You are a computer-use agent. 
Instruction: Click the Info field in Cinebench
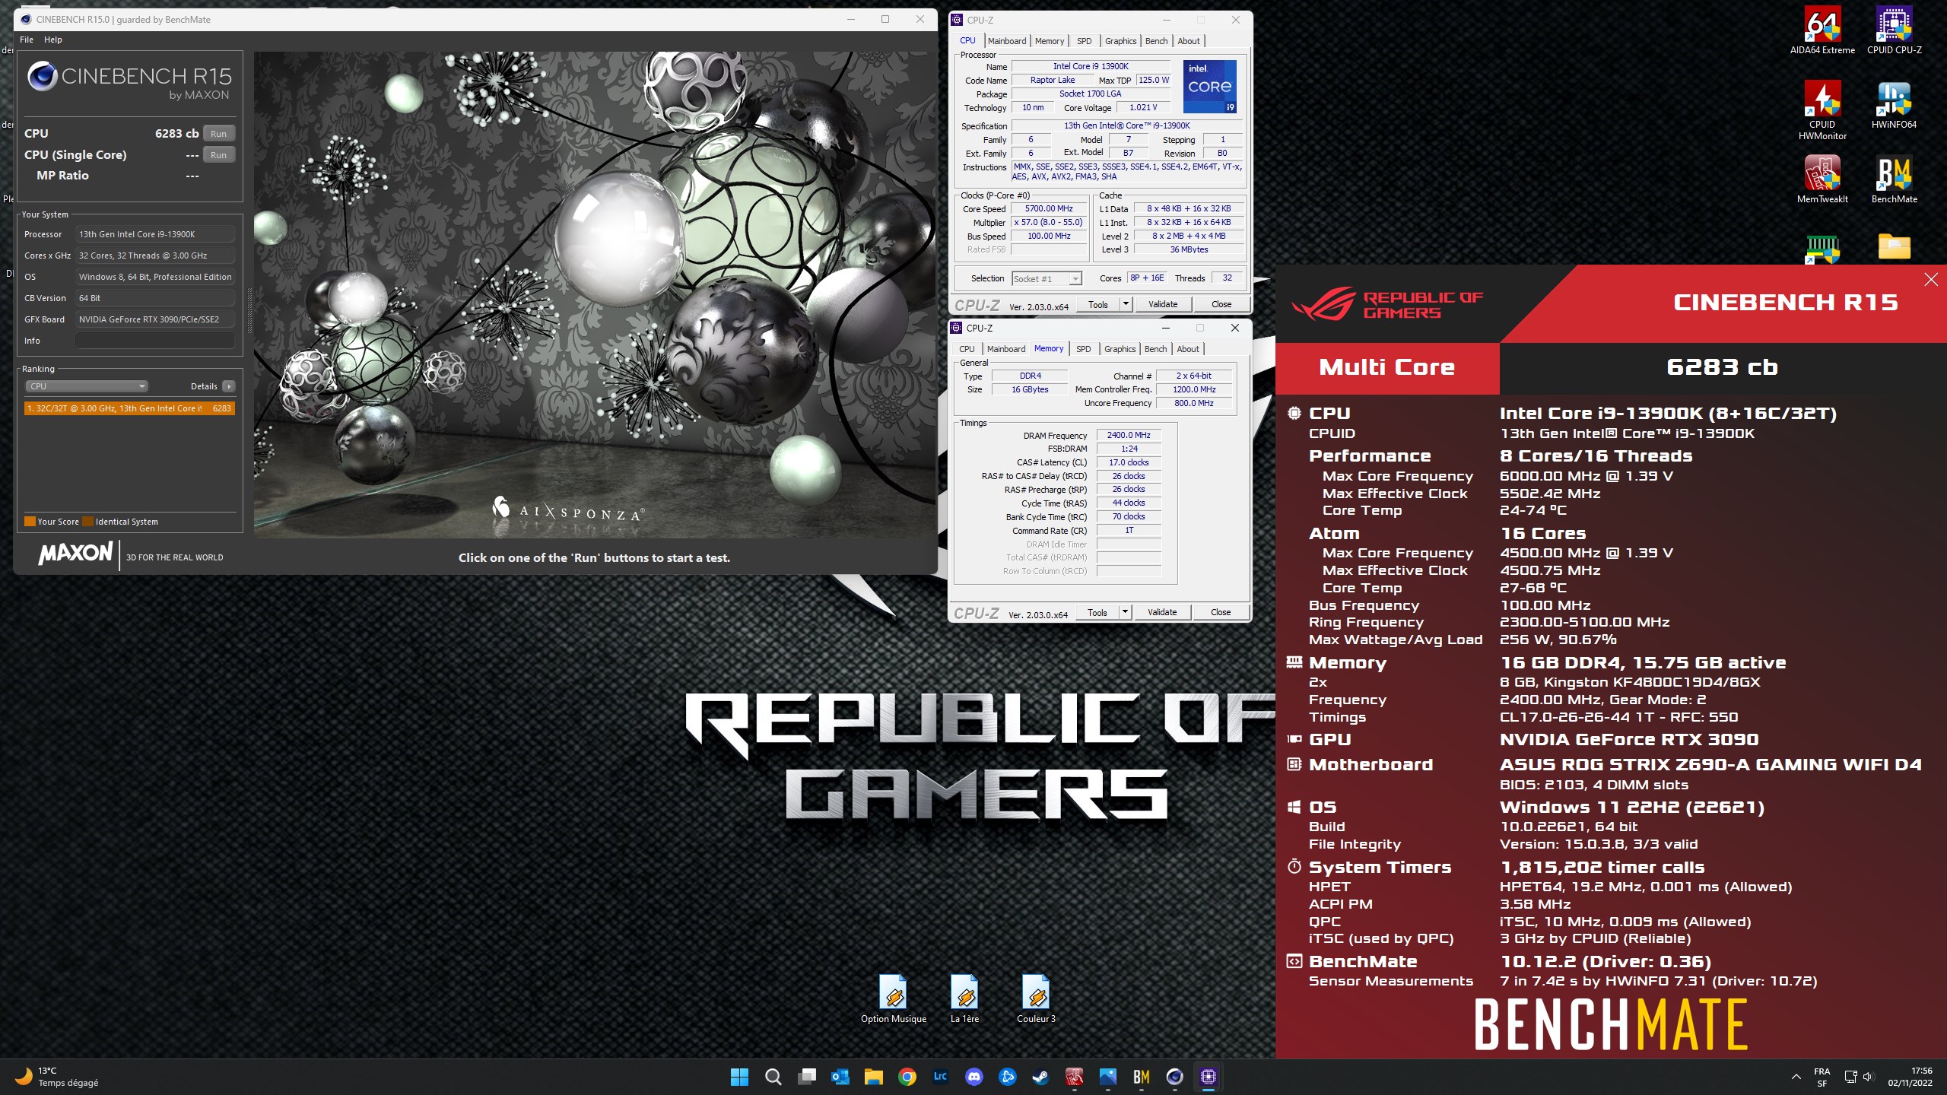pos(154,341)
